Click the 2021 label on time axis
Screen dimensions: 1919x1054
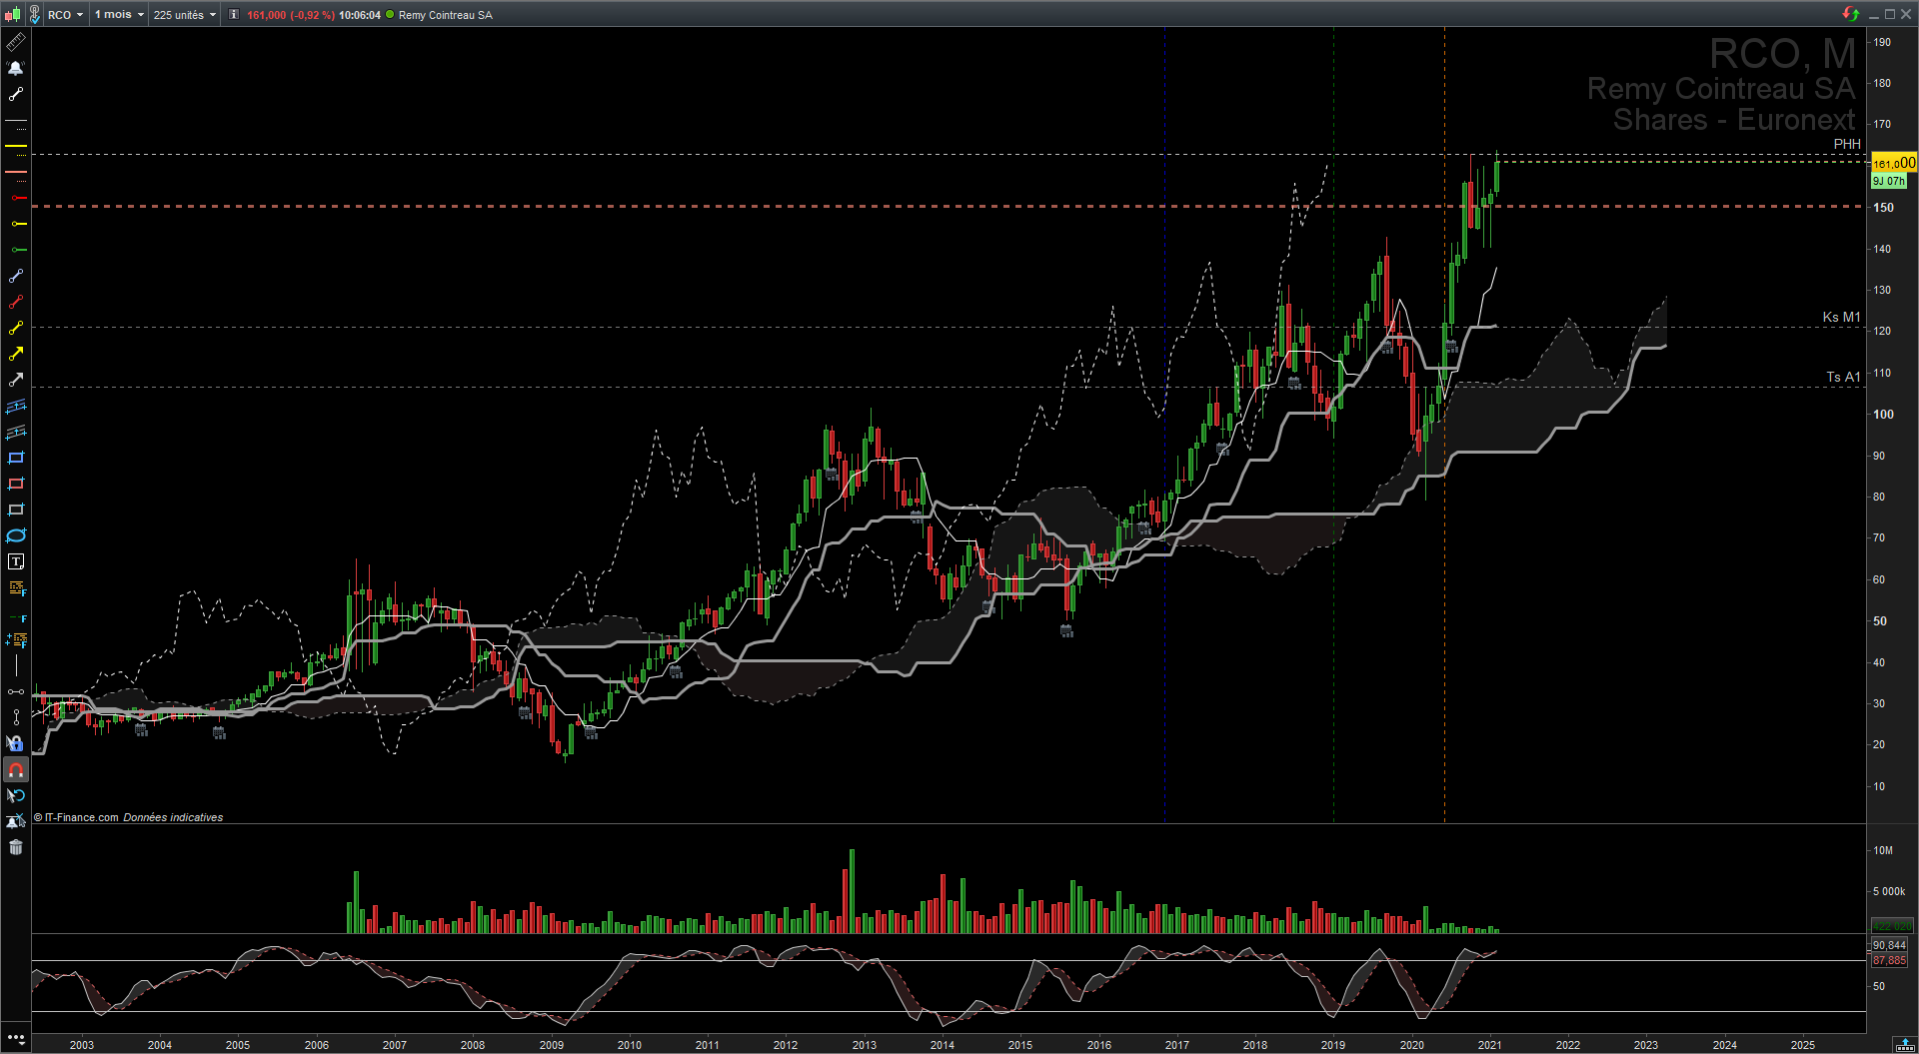(1489, 1045)
